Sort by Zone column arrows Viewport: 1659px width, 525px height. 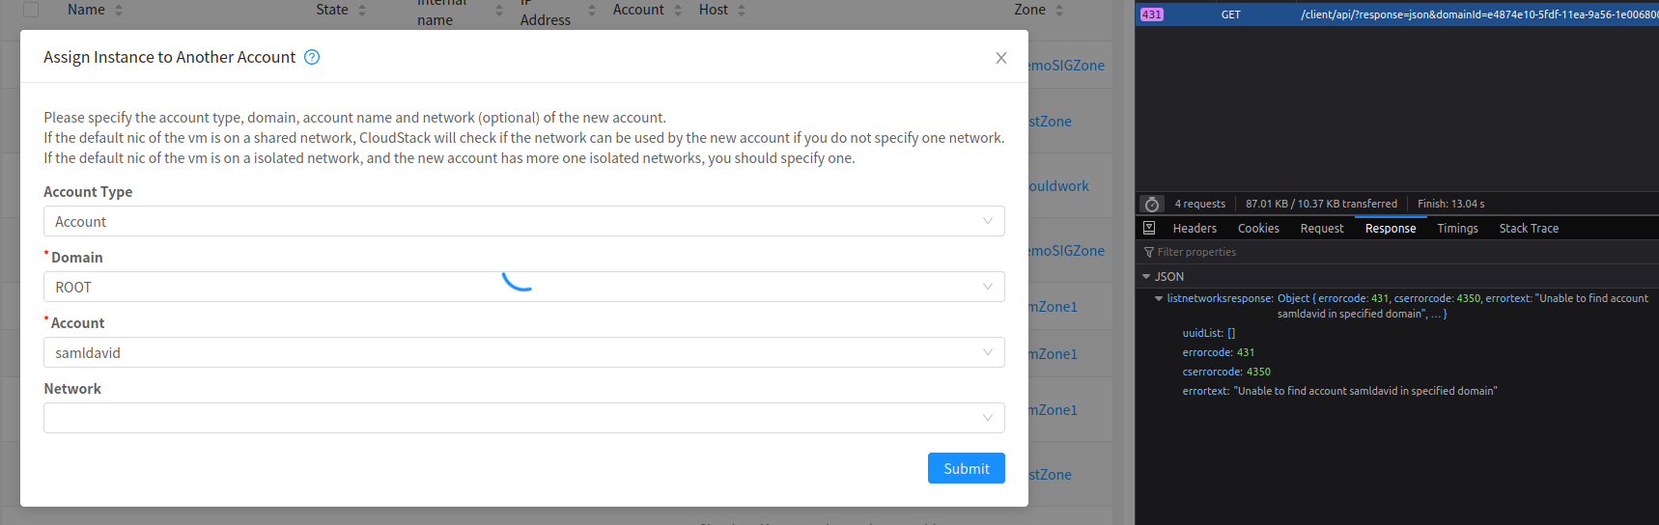(1059, 10)
